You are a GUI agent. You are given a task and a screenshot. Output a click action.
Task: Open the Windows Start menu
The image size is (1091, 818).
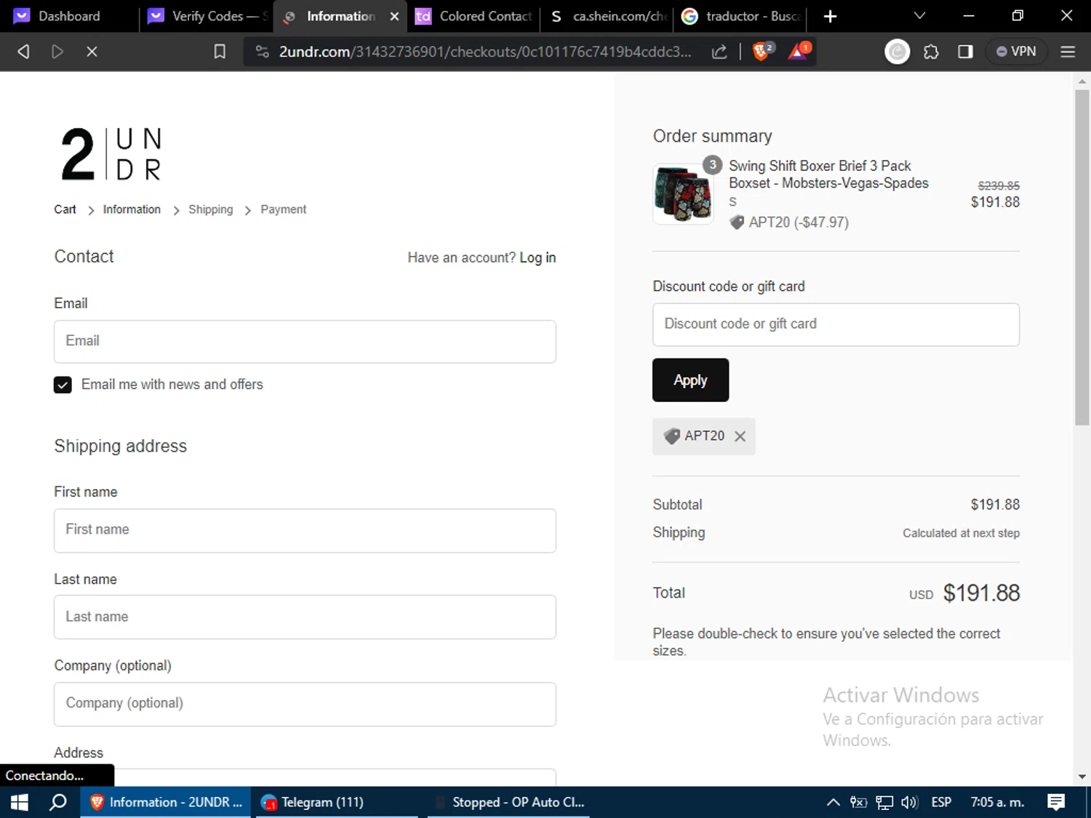pos(20,802)
